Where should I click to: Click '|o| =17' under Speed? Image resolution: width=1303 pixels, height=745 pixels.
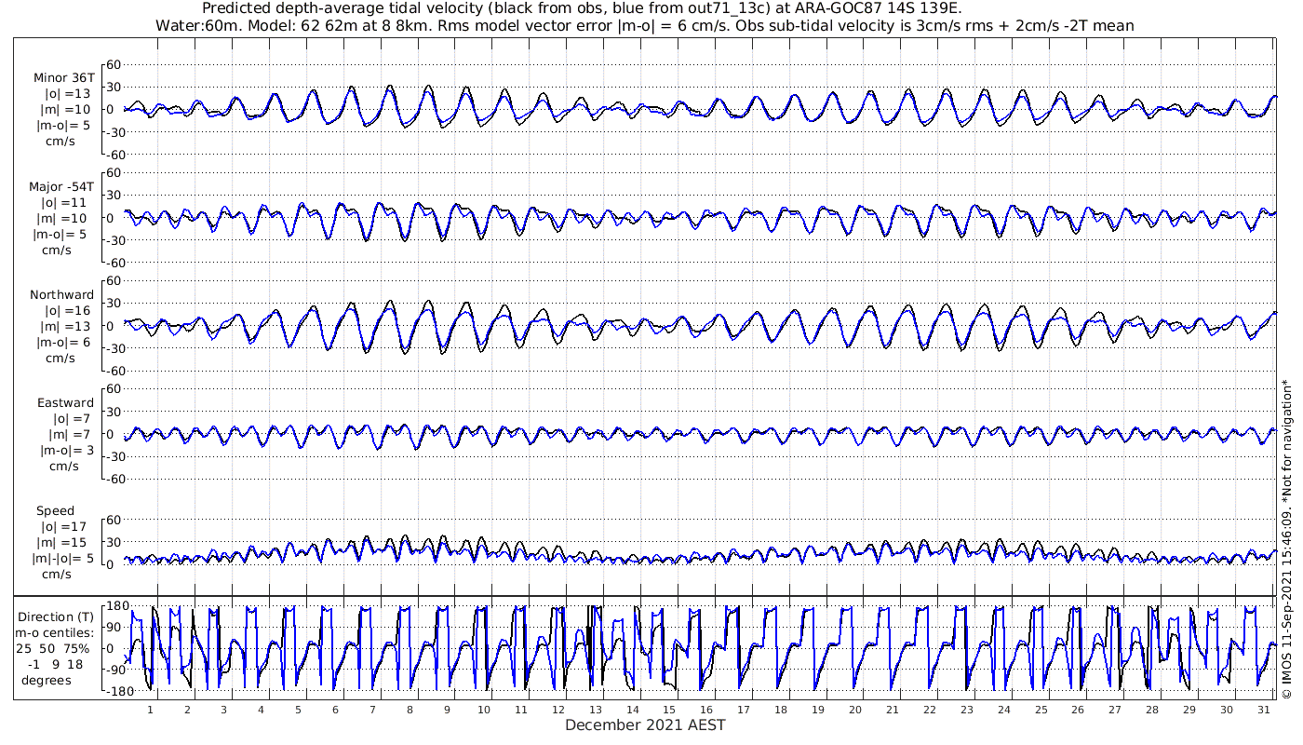click(66, 527)
